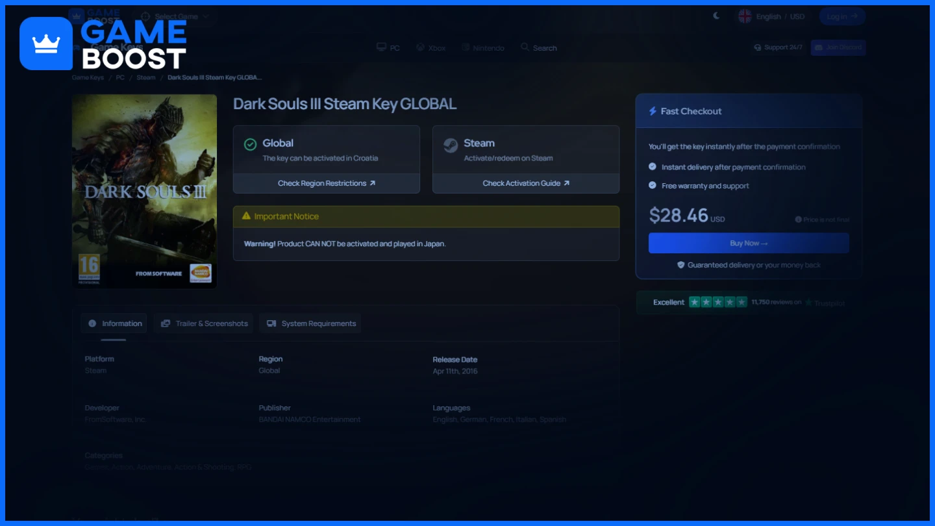
Task: Open Check Activation Guide
Action: click(x=526, y=183)
